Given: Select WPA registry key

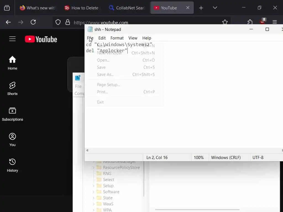Looking at the screenshot, I should [x=107, y=210].
